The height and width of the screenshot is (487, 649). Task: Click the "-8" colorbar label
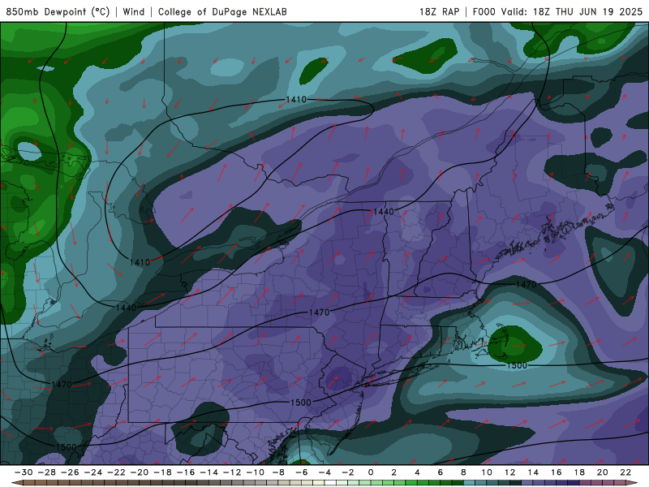tap(278, 472)
